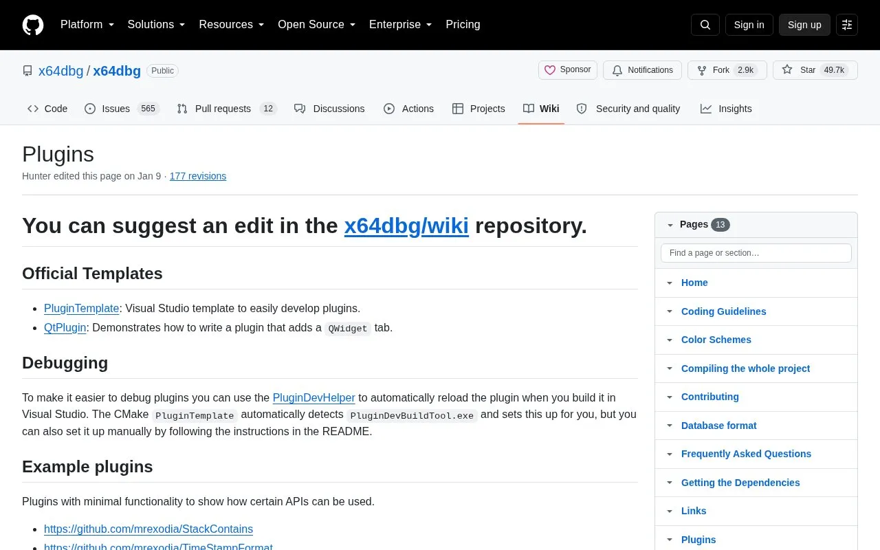The image size is (880, 550).
Task: Collapse the Pages sidebar section
Action: 670,225
